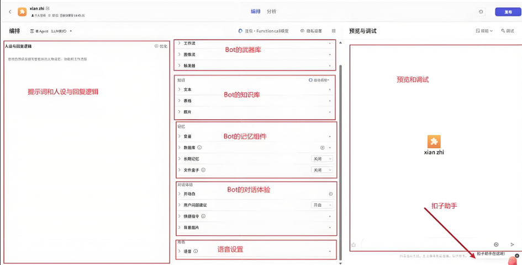Add a database with 数据库 plus icon
The width and height of the screenshot is (522, 265).
point(330,148)
